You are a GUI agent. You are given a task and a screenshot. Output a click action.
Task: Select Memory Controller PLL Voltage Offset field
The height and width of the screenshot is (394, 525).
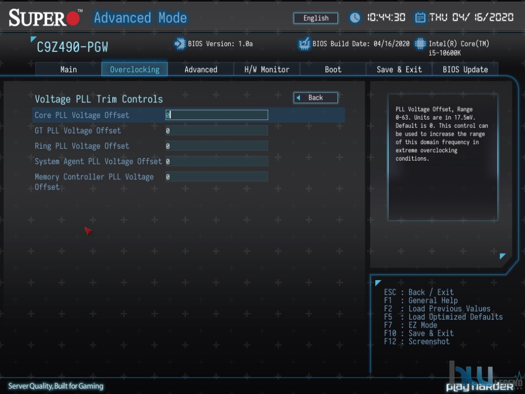point(217,177)
